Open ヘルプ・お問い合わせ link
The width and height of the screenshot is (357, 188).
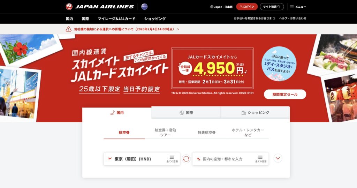click(293, 18)
